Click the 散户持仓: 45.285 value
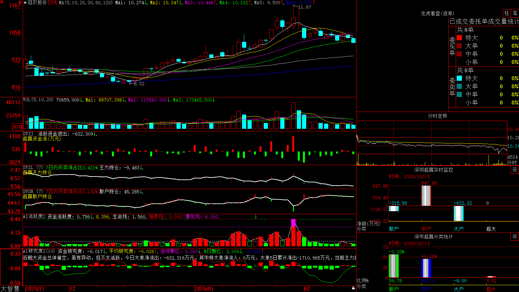This screenshot has height=292, width=519. pos(121,192)
